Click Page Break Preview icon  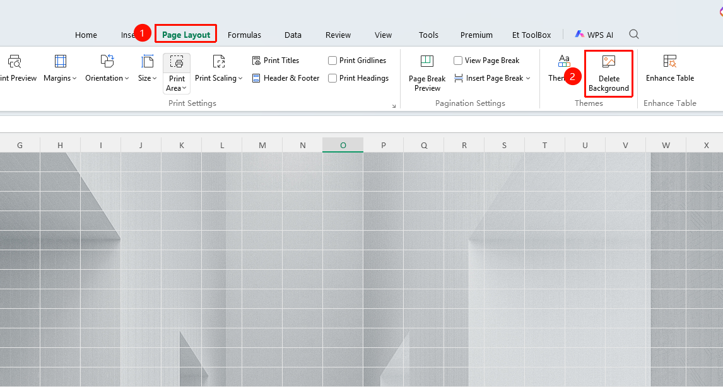pos(427,61)
